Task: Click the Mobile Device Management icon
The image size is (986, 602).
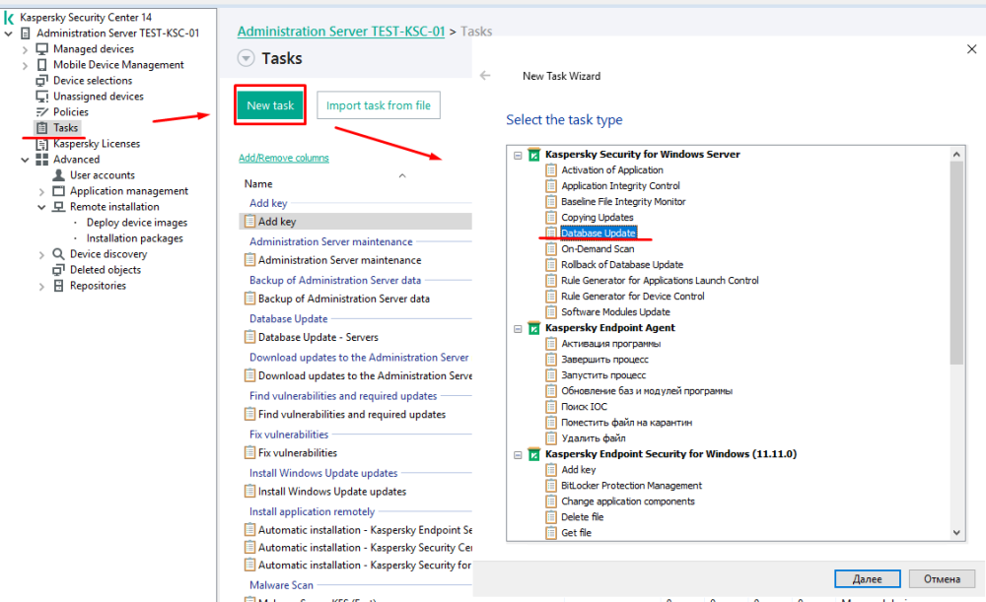Action: 42,65
